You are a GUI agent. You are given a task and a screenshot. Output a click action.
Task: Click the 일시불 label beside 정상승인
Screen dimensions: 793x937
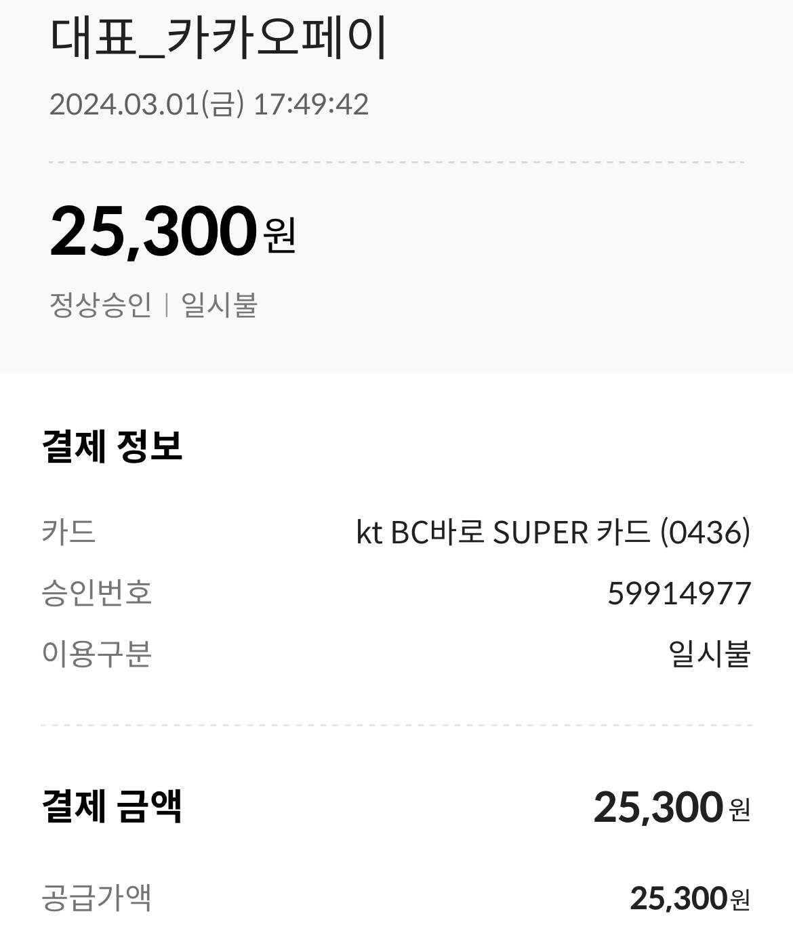tap(219, 304)
